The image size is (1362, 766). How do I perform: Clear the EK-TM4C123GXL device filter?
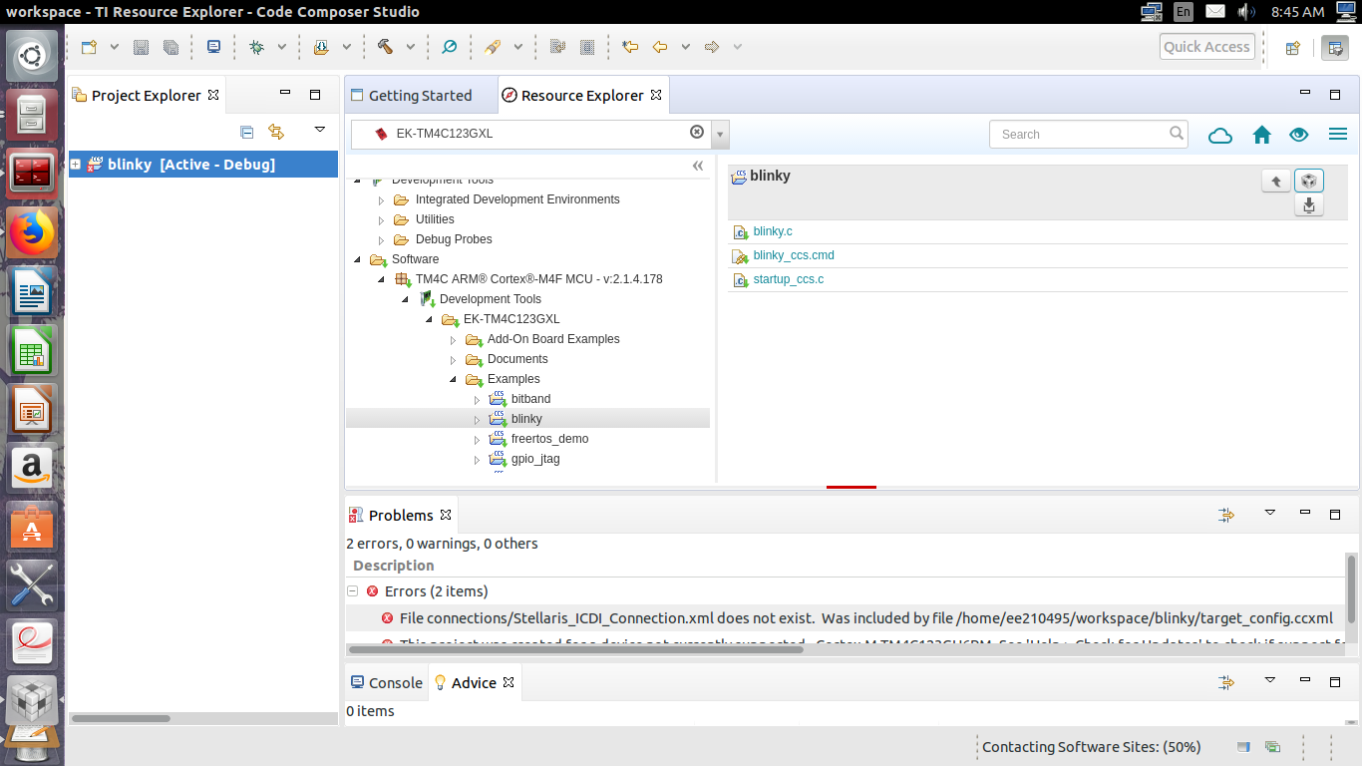point(697,132)
